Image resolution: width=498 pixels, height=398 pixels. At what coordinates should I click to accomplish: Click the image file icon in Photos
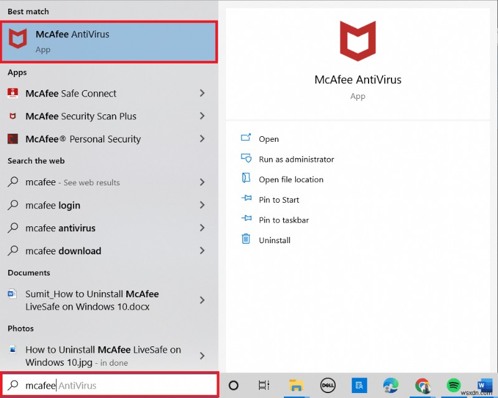point(12,349)
